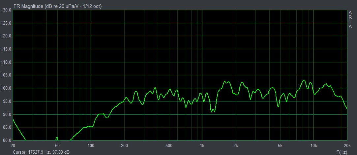
Task: Pick the 2k tick label on frequency axis
Action: coord(236,145)
